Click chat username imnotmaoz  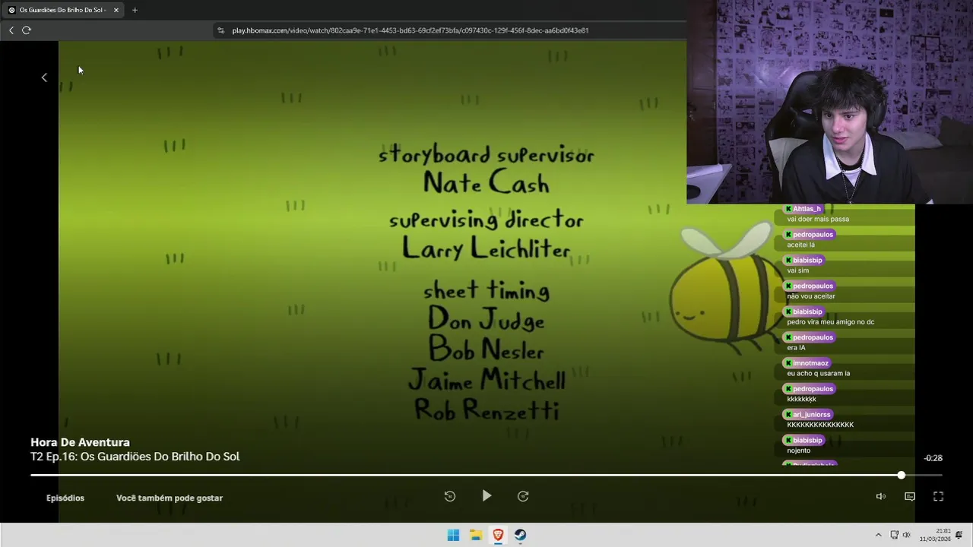pyautogui.click(x=807, y=363)
